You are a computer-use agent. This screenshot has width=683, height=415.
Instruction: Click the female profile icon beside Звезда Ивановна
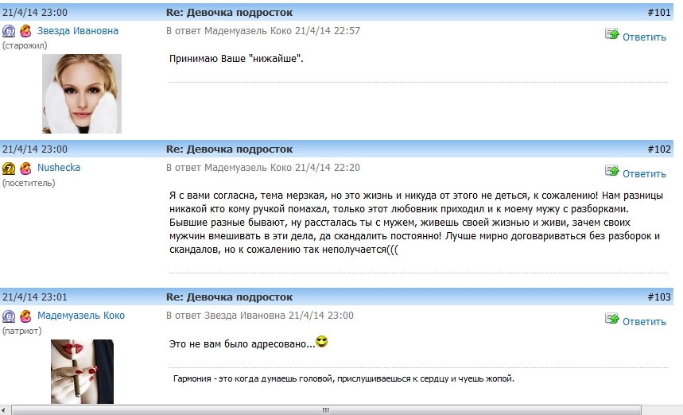tap(25, 32)
